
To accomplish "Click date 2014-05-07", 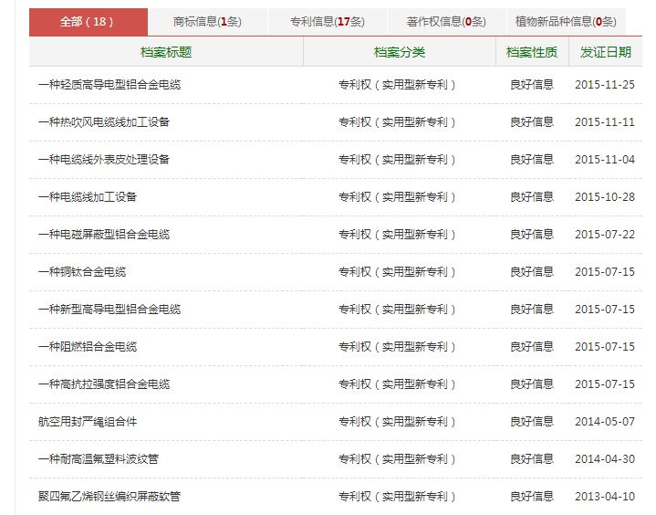I will point(605,422).
